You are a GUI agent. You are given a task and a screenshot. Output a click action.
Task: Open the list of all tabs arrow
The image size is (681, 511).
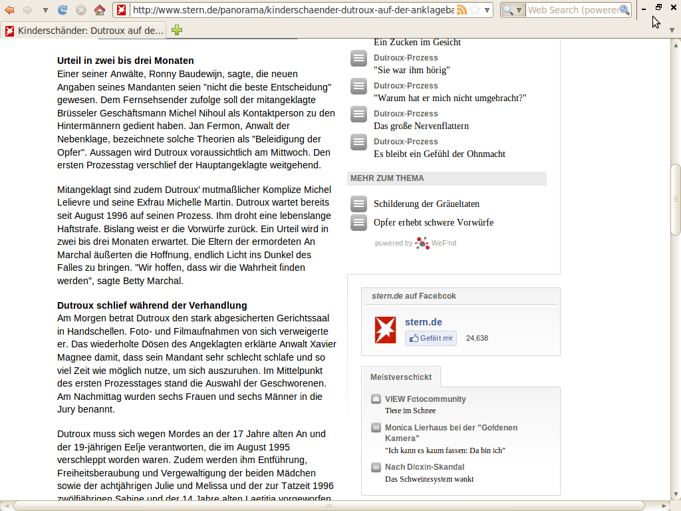672,31
